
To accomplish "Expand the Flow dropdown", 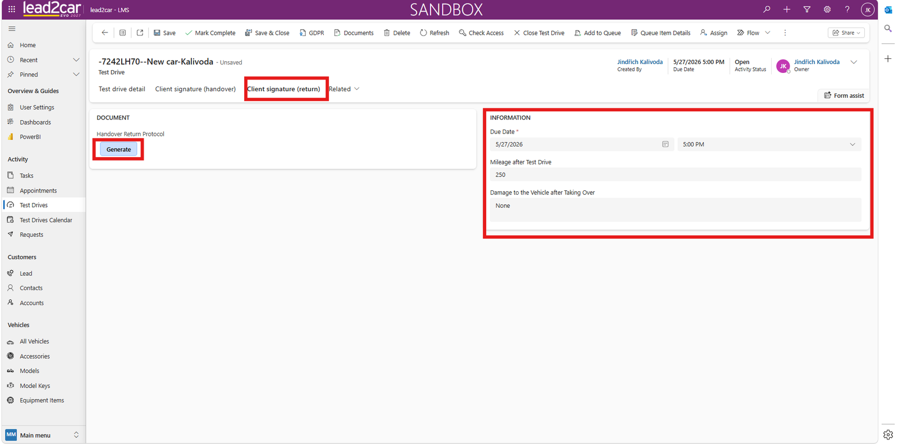I will coord(768,33).
